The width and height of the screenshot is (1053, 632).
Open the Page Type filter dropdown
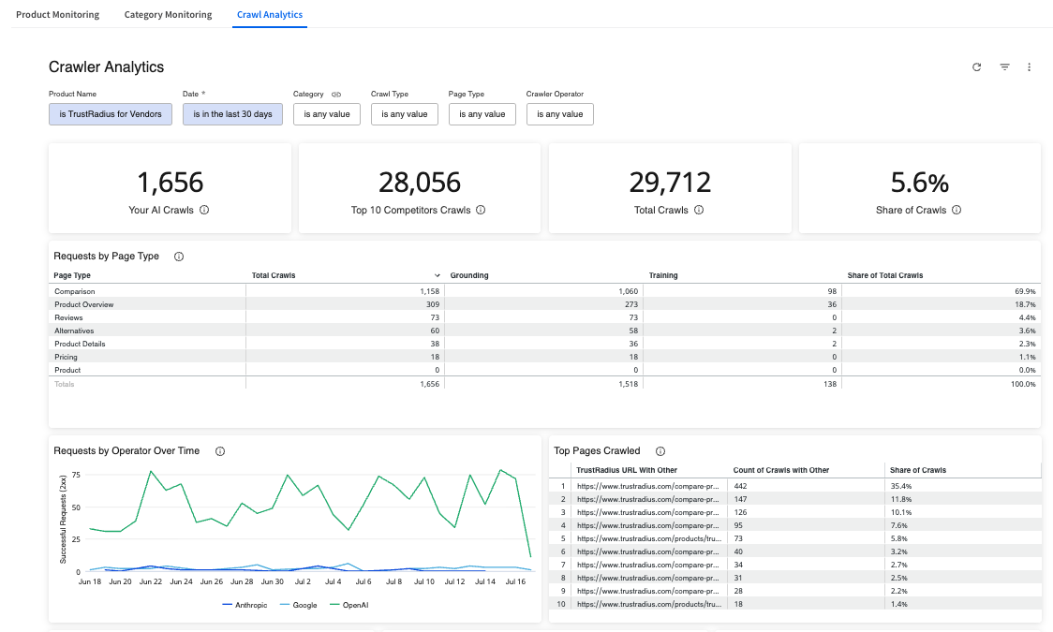click(482, 114)
